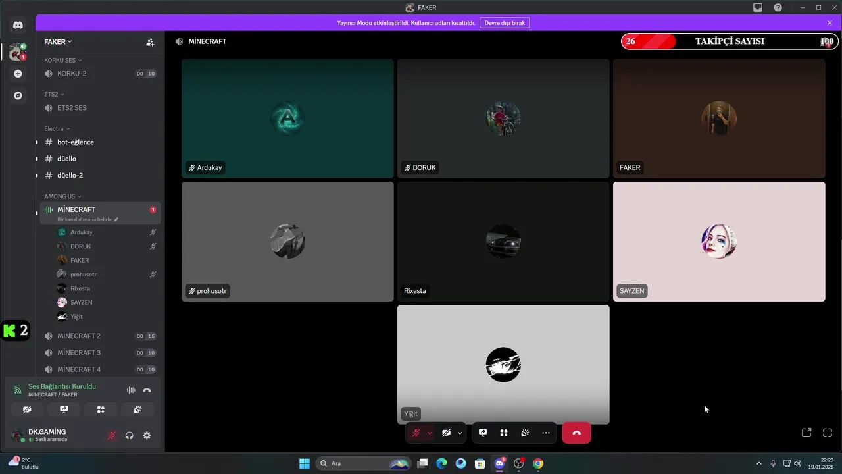Screen dimensions: 842x474
Task: Hang up with the red disconnect button
Action: tap(576, 433)
